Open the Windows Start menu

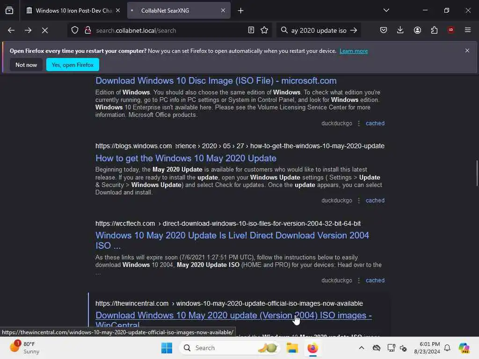(167, 348)
